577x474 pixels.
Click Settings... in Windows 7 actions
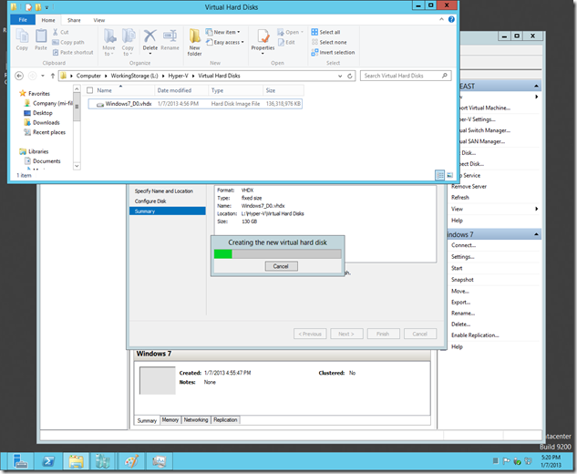pos(462,257)
